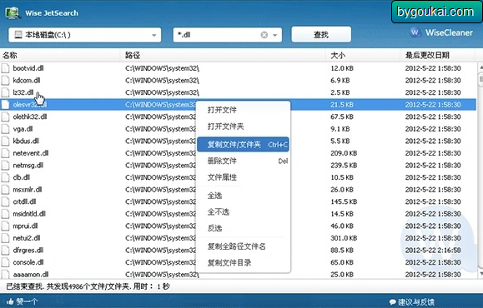483x308 pixels.
Task: Select the netevent.dll row in results
Action: click(238, 153)
